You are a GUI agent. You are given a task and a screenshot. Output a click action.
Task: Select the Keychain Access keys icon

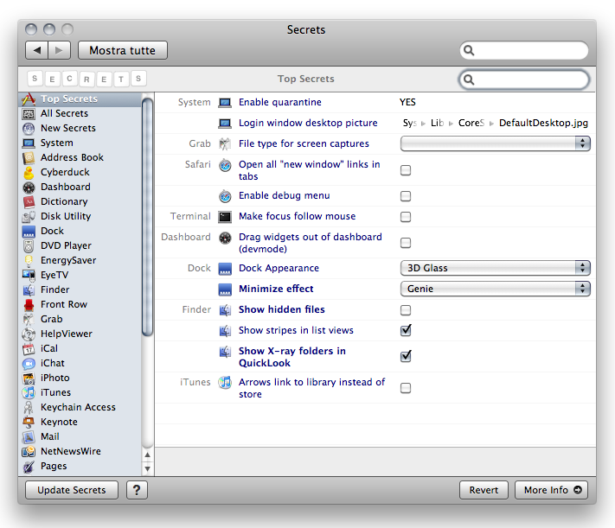(x=29, y=408)
